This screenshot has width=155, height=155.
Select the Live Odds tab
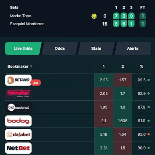[x=23, y=48]
